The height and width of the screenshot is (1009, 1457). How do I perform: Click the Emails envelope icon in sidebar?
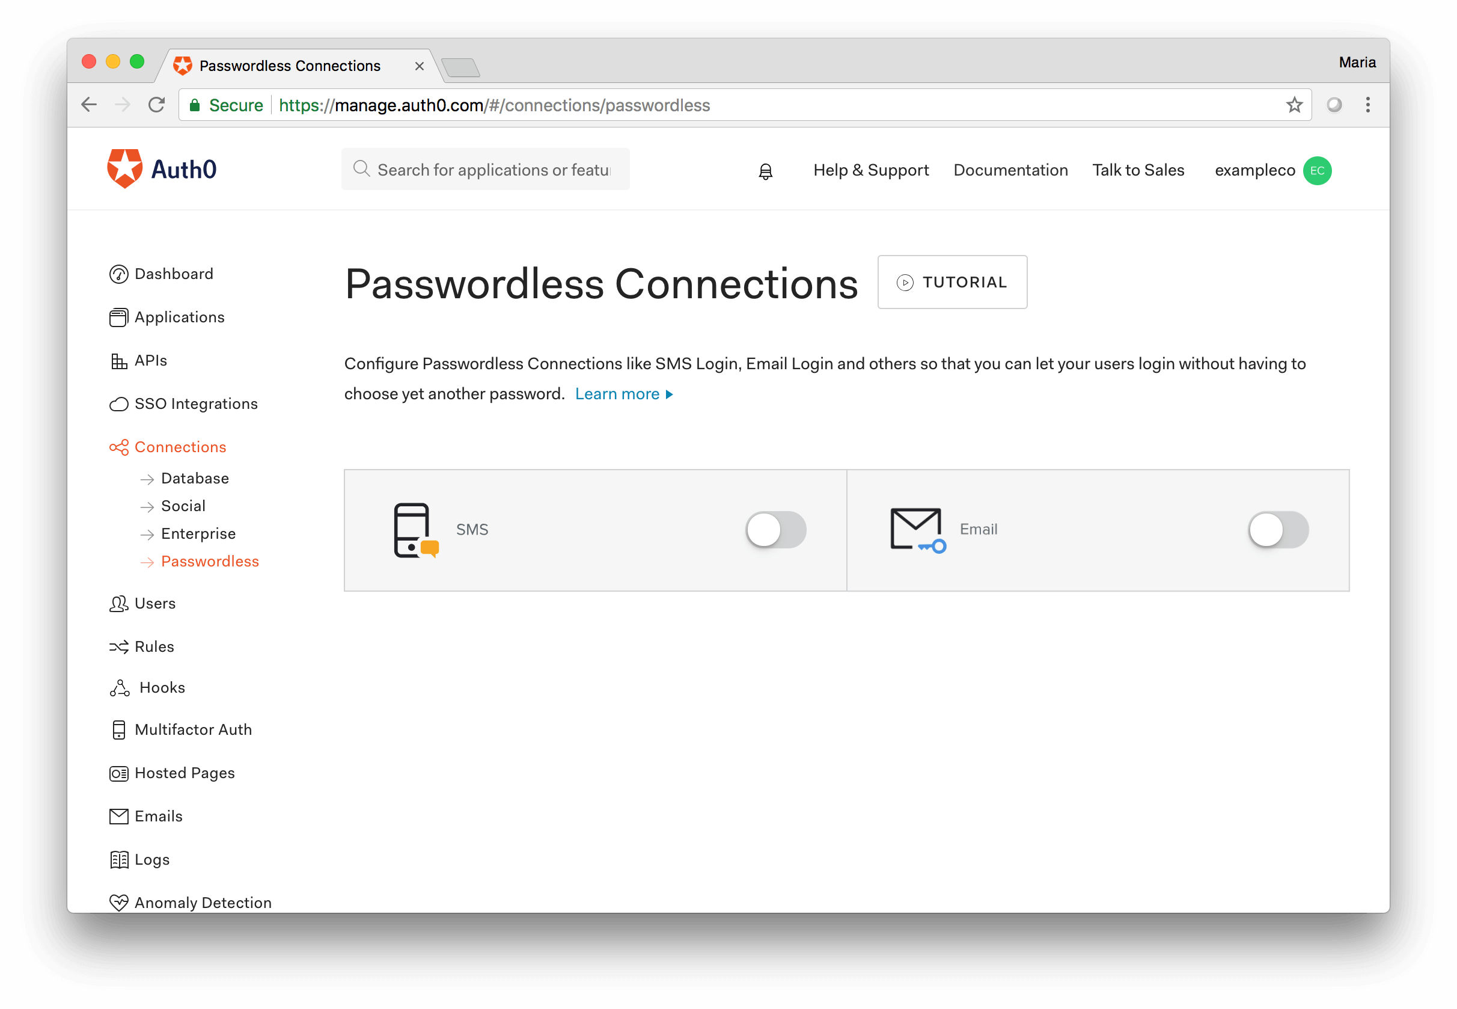tap(119, 816)
